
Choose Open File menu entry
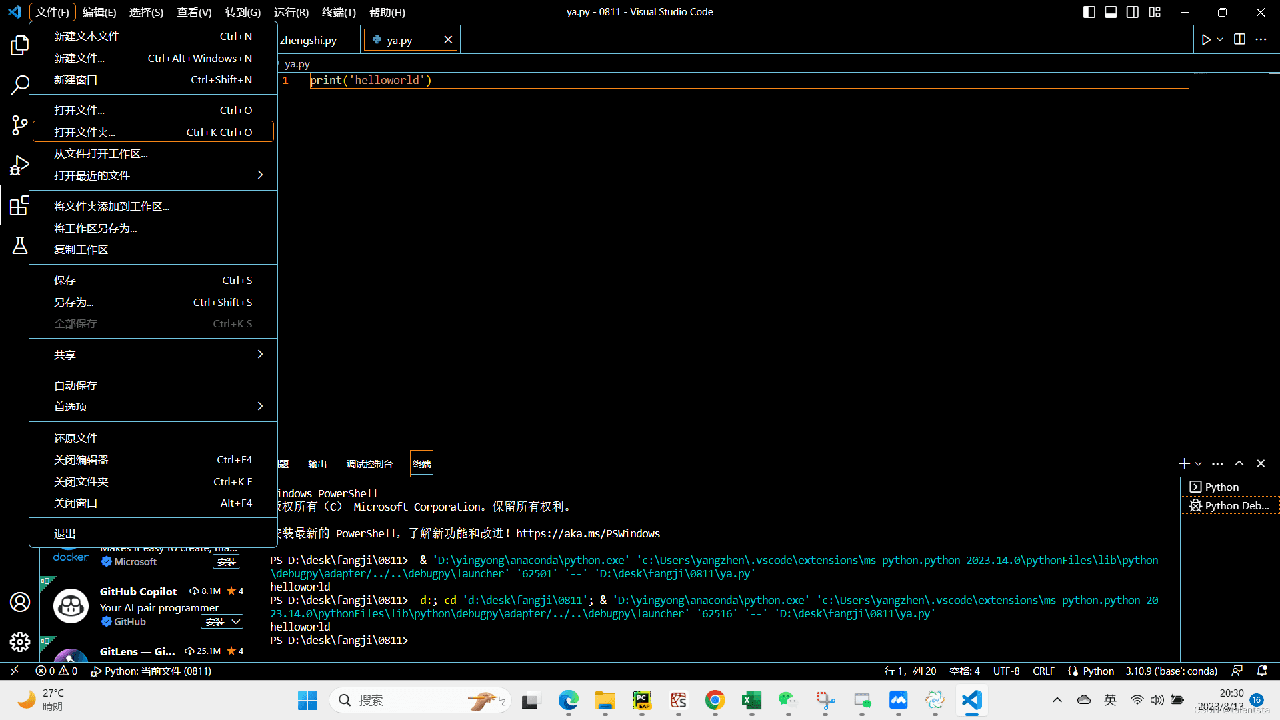tap(153, 110)
